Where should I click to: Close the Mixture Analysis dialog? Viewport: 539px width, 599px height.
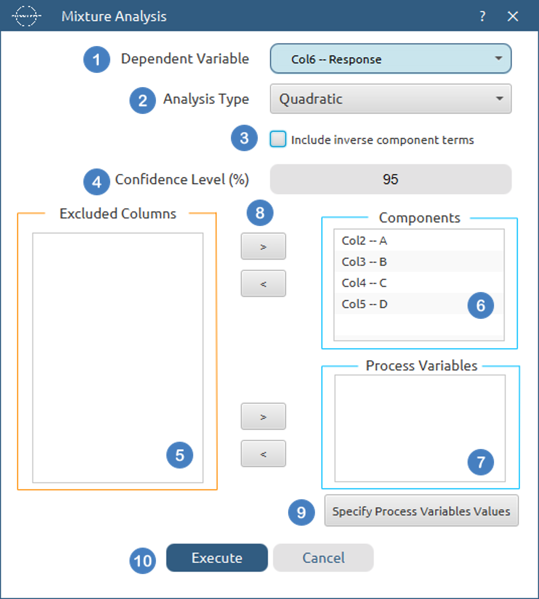(513, 16)
